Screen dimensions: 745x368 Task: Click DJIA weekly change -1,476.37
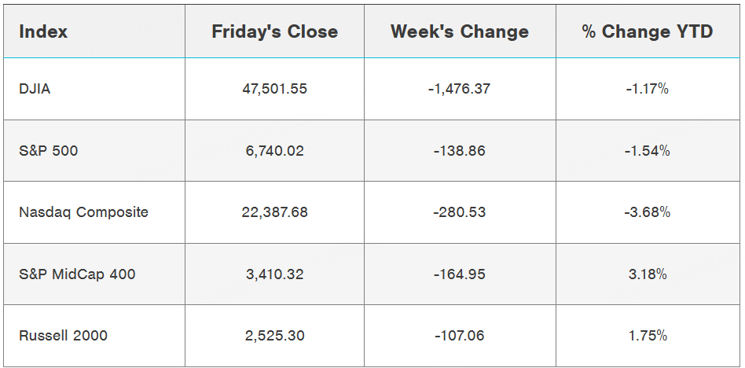(460, 89)
